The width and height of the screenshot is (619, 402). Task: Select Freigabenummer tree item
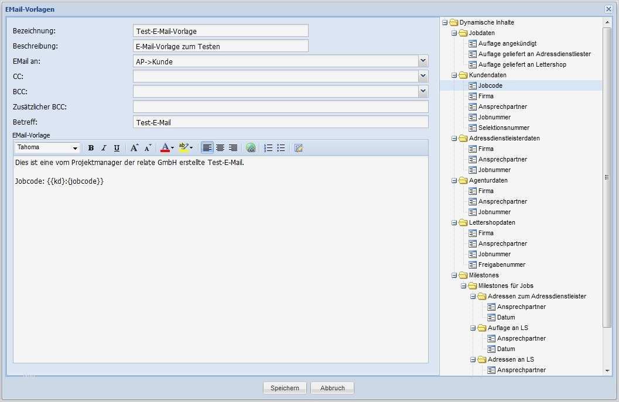coord(502,264)
